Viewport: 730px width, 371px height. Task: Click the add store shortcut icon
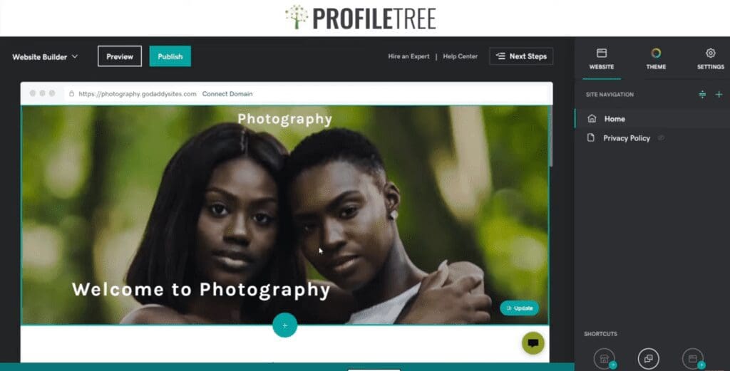[x=605, y=359]
